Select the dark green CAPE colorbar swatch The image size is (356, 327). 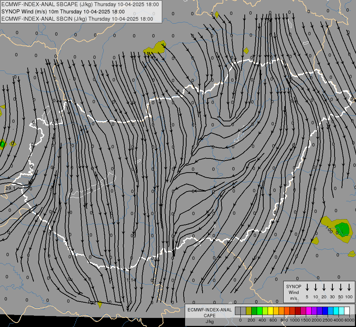click(254, 311)
